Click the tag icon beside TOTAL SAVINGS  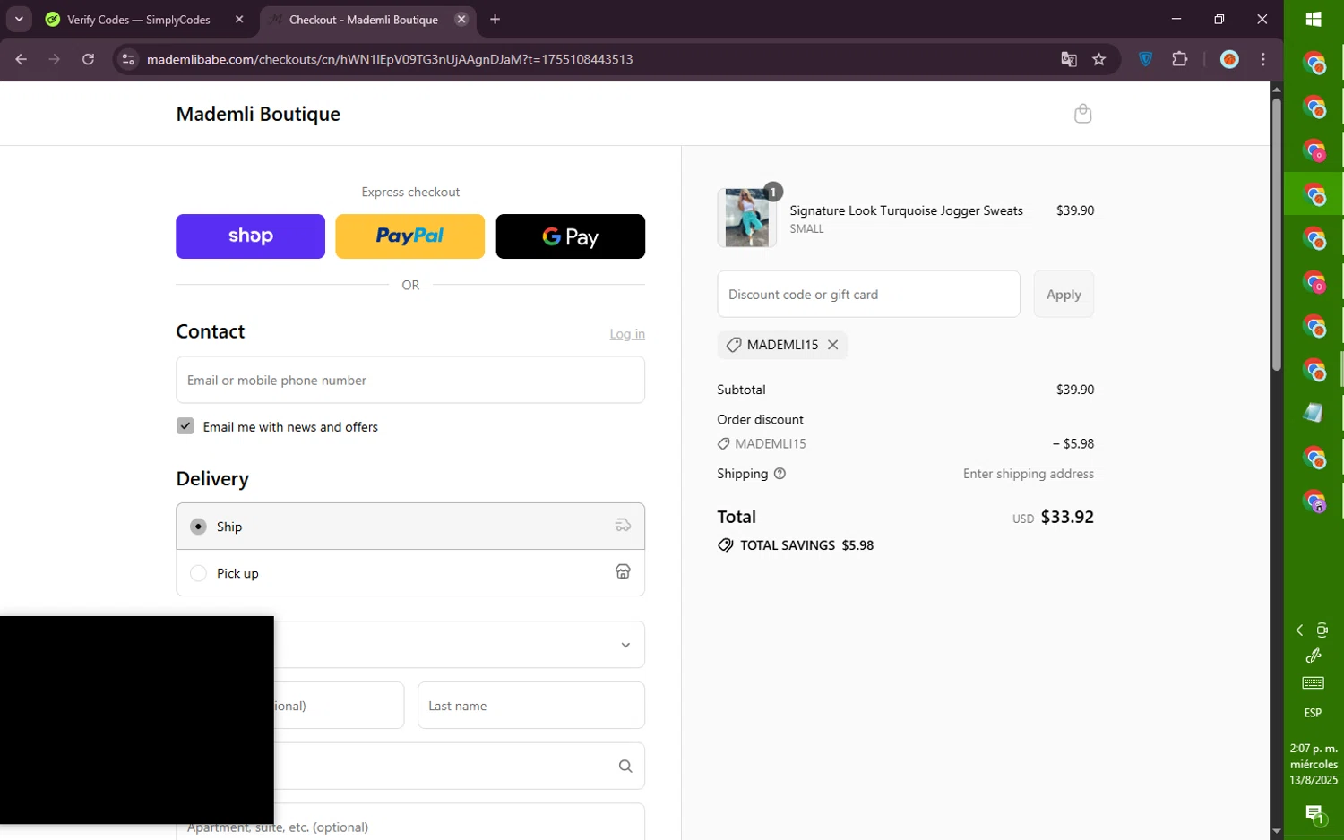[725, 545]
